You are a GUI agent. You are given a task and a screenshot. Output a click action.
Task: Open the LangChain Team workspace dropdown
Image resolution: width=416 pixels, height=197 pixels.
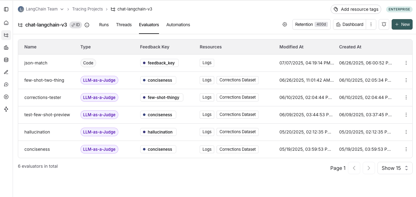[x=41, y=9]
